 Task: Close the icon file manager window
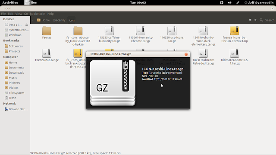pyautogui.click(x=272, y=8)
